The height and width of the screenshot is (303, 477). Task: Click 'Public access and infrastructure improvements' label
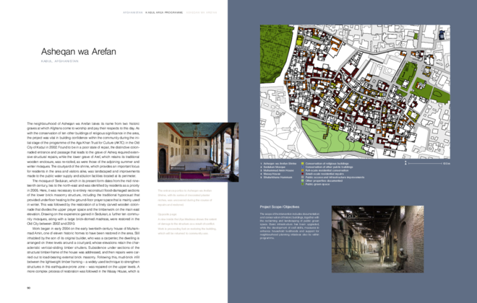(x=335, y=177)
